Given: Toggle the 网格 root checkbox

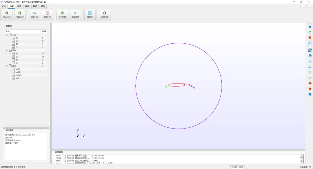Looking at the screenshot, I should (x=10, y=51).
